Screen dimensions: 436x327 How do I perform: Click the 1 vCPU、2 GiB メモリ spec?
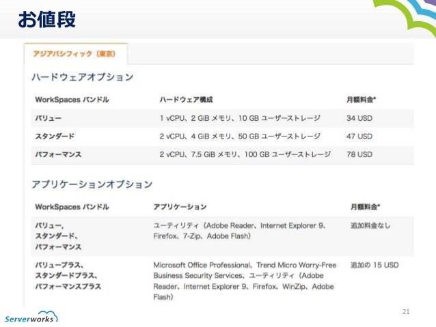point(240,118)
